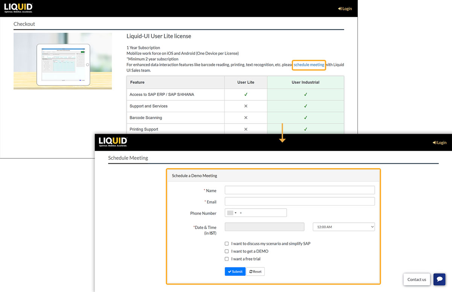452x292 pixels.
Task: Click the 'User Industrial' column header
Action: (305, 82)
